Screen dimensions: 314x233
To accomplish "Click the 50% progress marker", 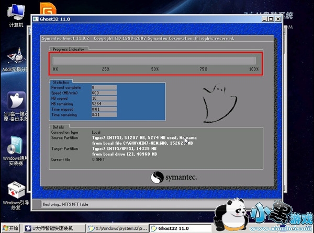I will 155,69.
